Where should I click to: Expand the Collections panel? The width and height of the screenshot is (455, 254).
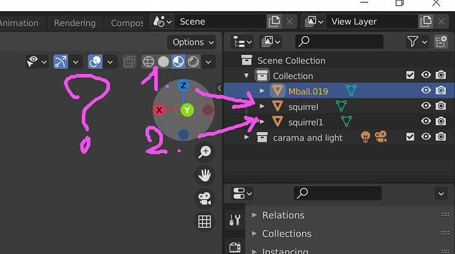(x=254, y=234)
